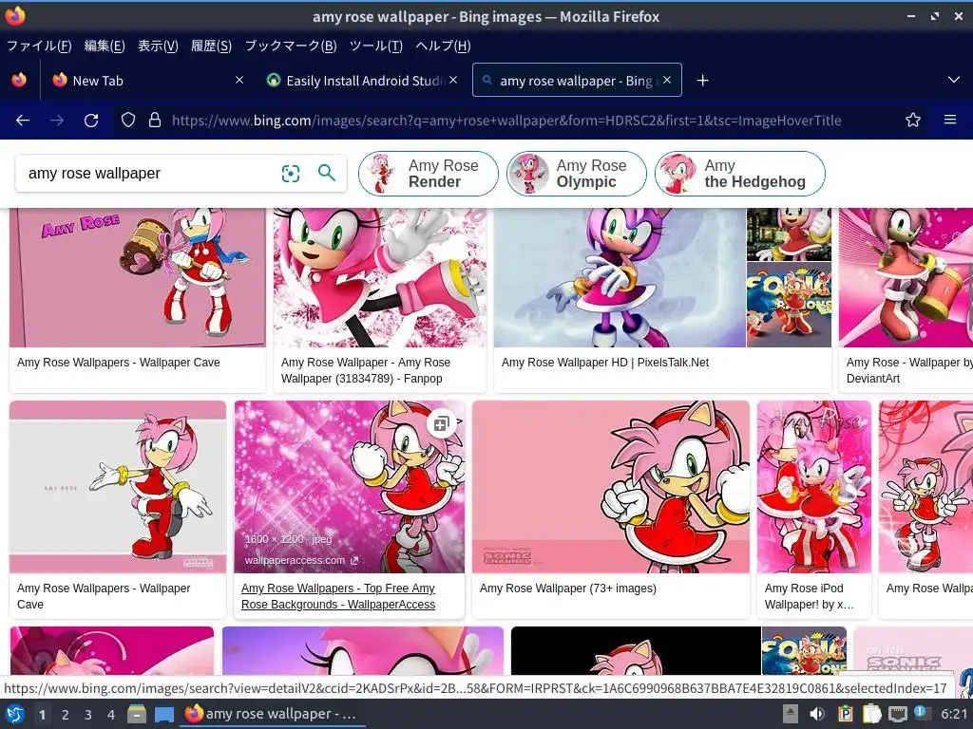Open Amy Rose Wallpaper (73+ images) thumbnail

611,487
